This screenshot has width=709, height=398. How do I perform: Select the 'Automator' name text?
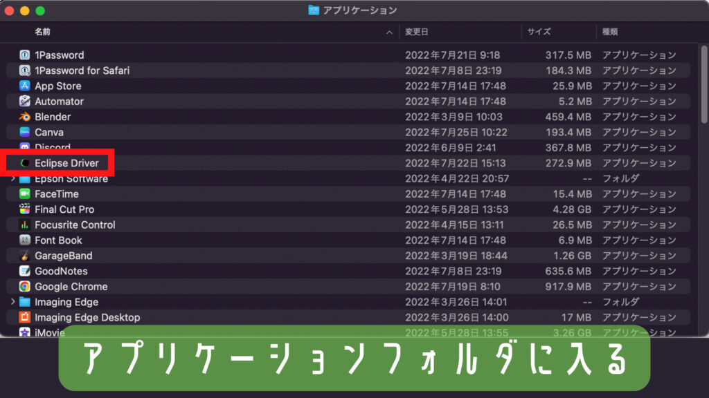[x=60, y=102]
